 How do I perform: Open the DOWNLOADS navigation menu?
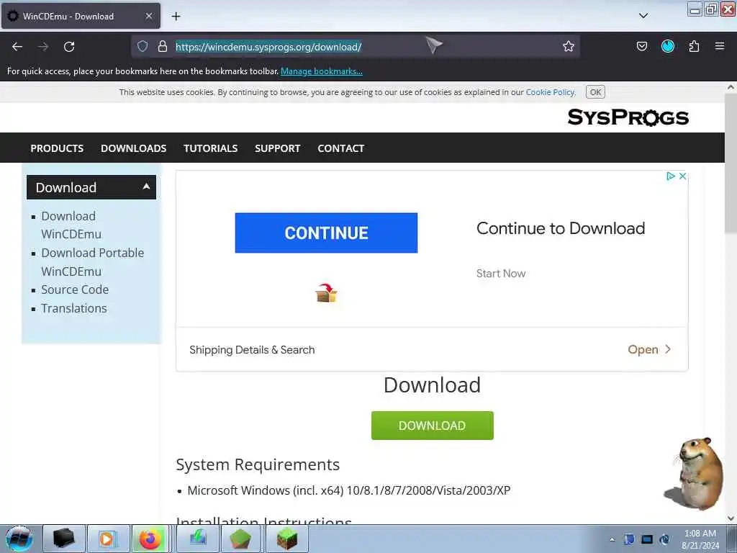133,148
